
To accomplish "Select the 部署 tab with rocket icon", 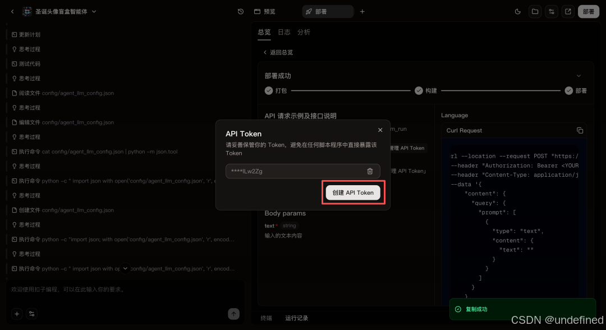I will point(327,12).
